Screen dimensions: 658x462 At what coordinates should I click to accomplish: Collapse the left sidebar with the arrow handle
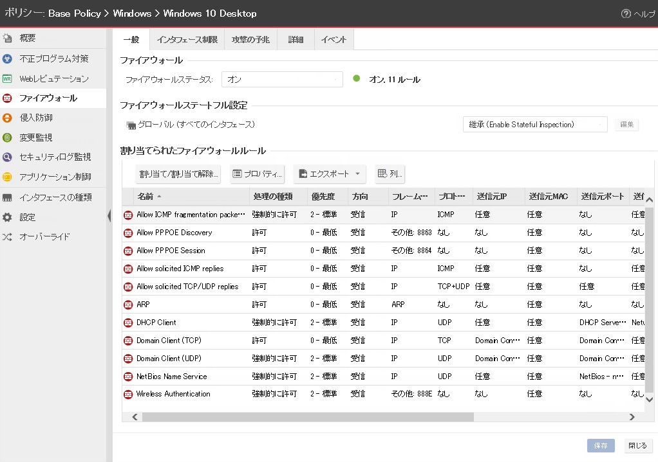[109, 217]
